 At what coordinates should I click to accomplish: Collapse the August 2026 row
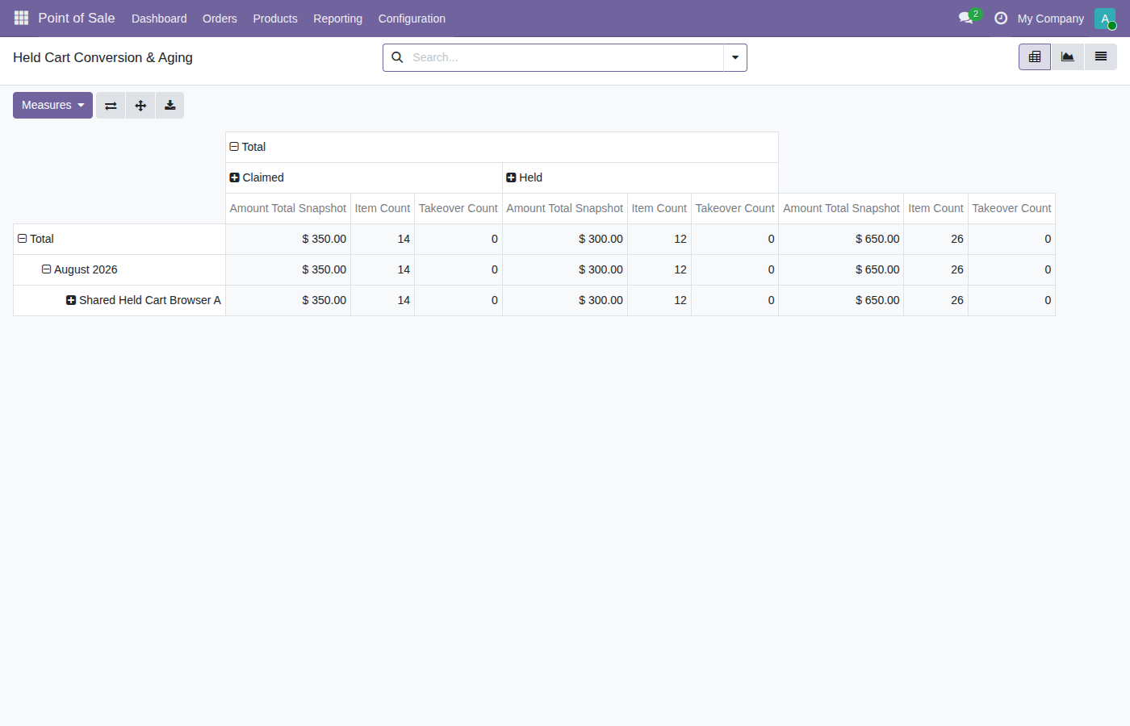coord(79,269)
